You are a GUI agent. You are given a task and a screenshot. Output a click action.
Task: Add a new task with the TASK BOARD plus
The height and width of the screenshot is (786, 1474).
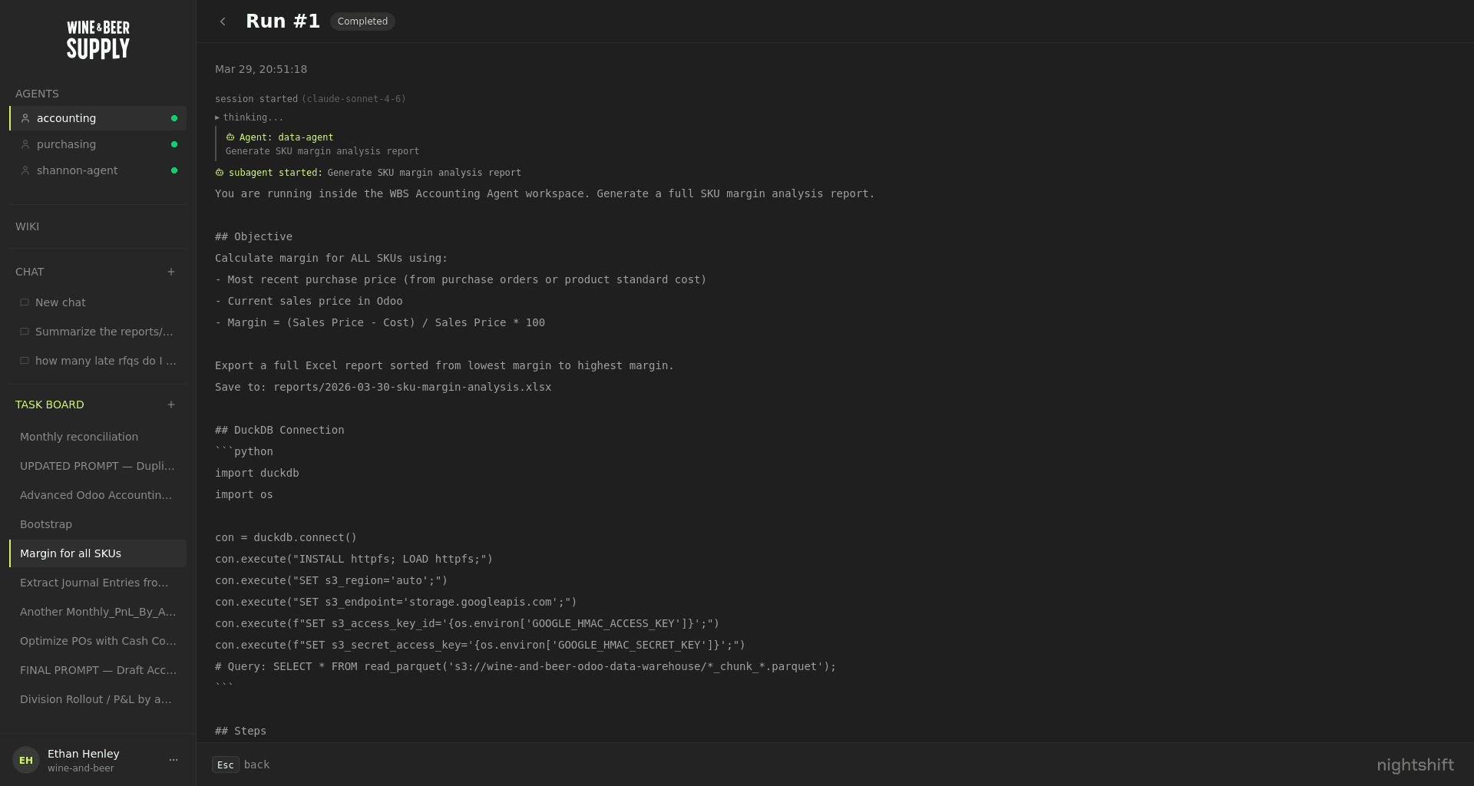coord(170,405)
